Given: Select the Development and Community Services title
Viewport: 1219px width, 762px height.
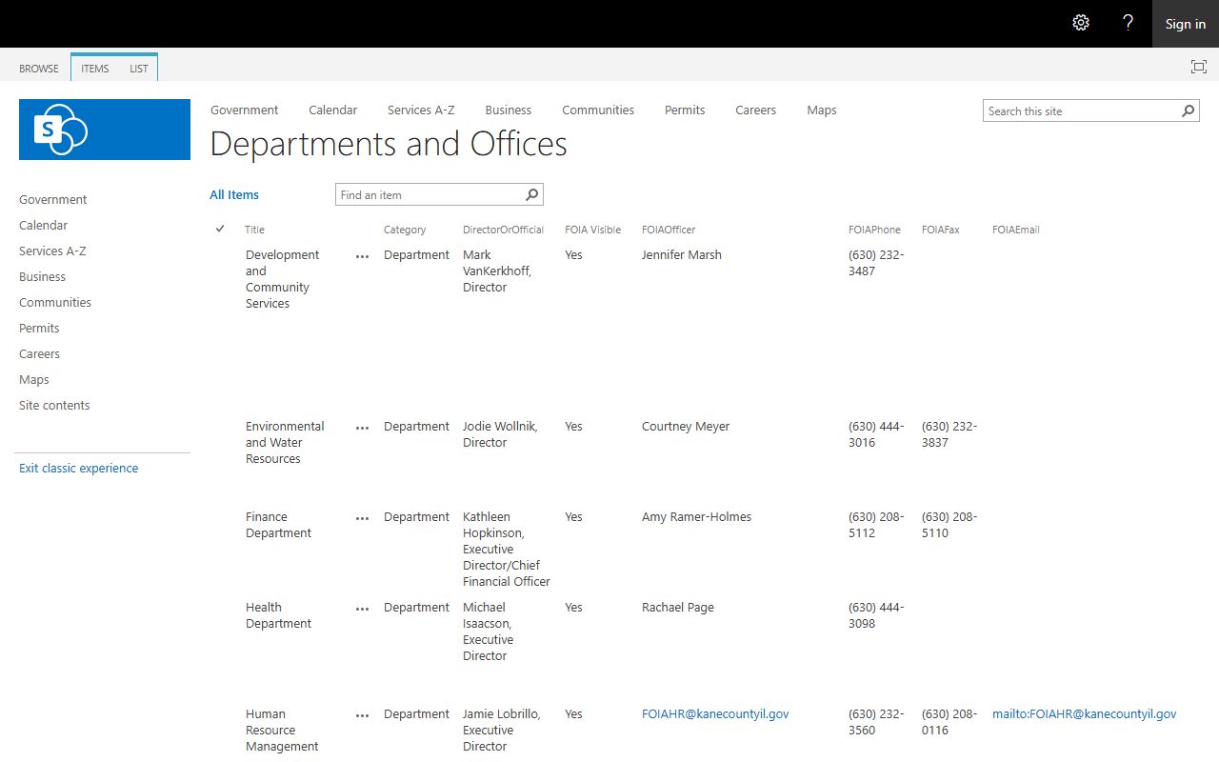Looking at the screenshot, I should pyautogui.click(x=283, y=279).
